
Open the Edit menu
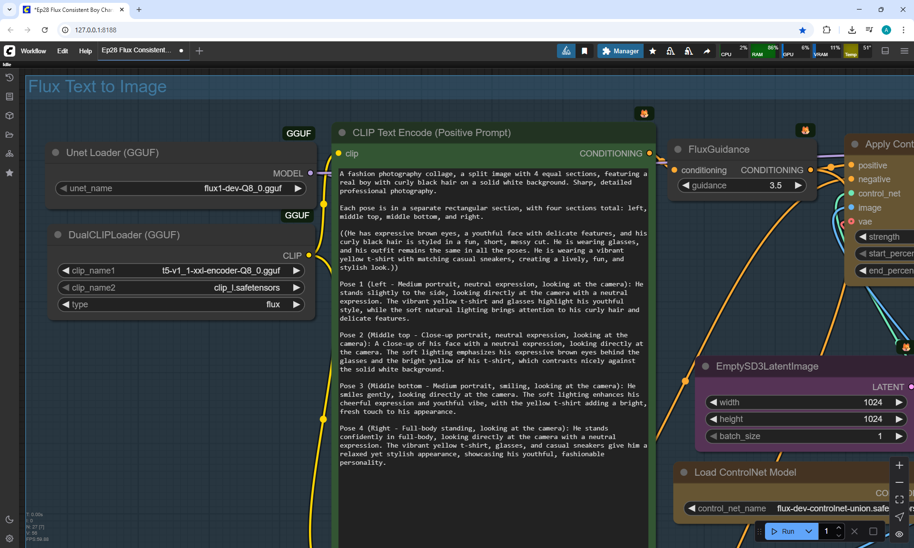(x=62, y=51)
